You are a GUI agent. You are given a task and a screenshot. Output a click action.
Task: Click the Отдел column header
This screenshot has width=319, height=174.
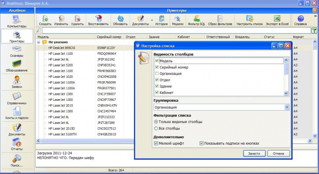135,37
